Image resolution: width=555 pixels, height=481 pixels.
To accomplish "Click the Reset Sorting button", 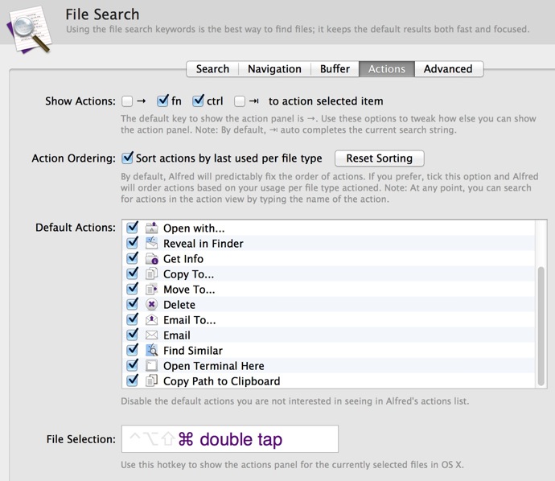I will pyautogui.click(x=379, y=158).
